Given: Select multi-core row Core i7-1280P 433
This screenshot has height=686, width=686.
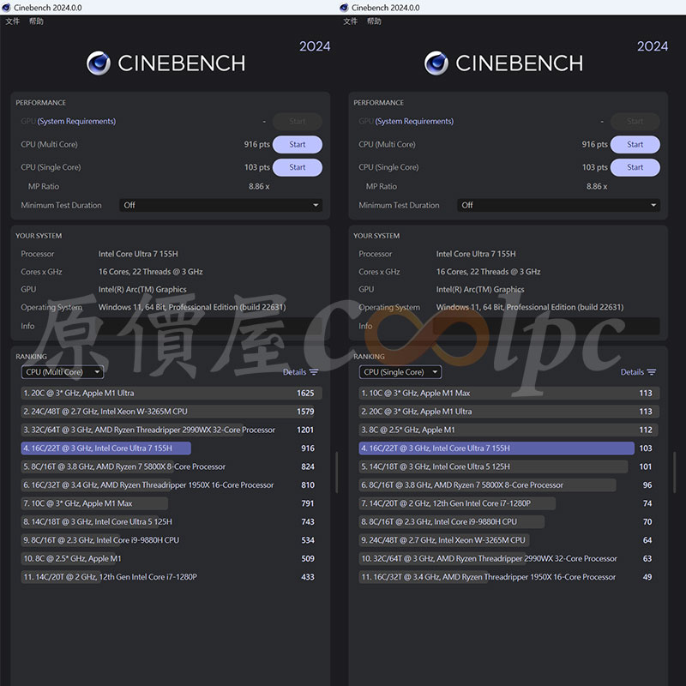Looking at the screenshot, I should (x=171, y=576).
